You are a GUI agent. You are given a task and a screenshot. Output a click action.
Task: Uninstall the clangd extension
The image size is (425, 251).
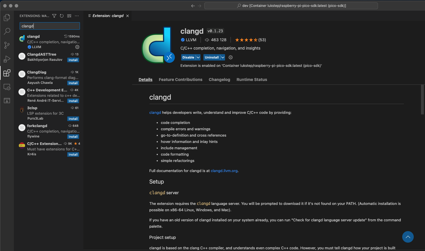click(x=212, y=57)
